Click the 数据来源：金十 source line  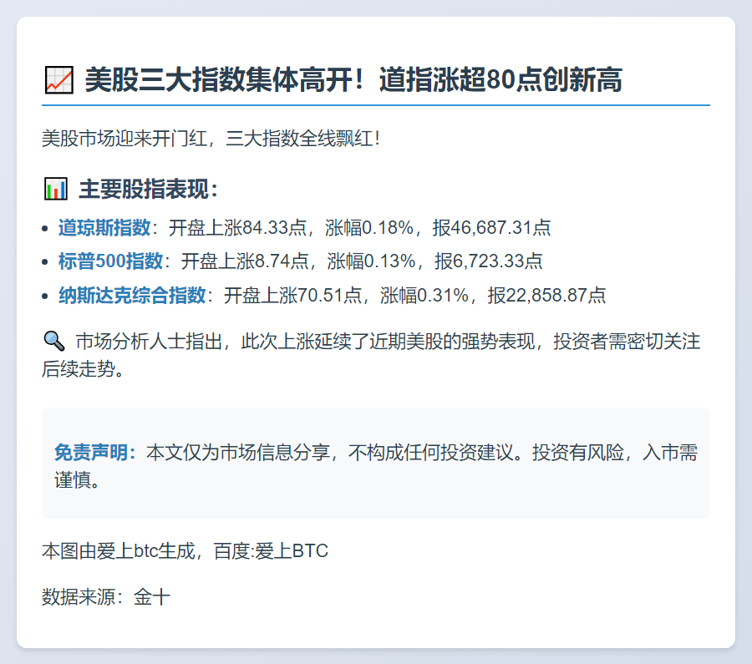pyautogui.click(x=106, y=597)
